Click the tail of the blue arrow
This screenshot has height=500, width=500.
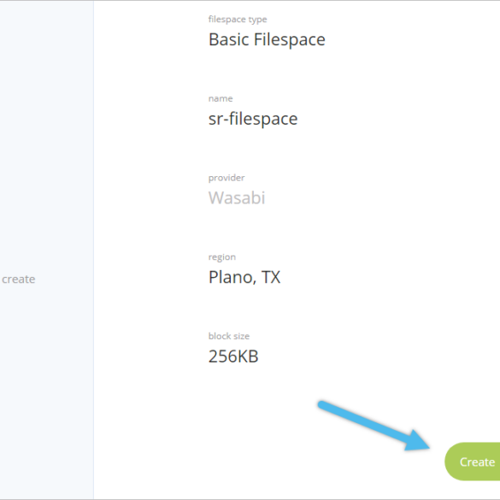click(324, 405)
